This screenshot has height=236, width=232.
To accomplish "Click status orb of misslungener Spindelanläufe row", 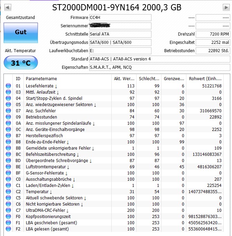I will 8,123.
